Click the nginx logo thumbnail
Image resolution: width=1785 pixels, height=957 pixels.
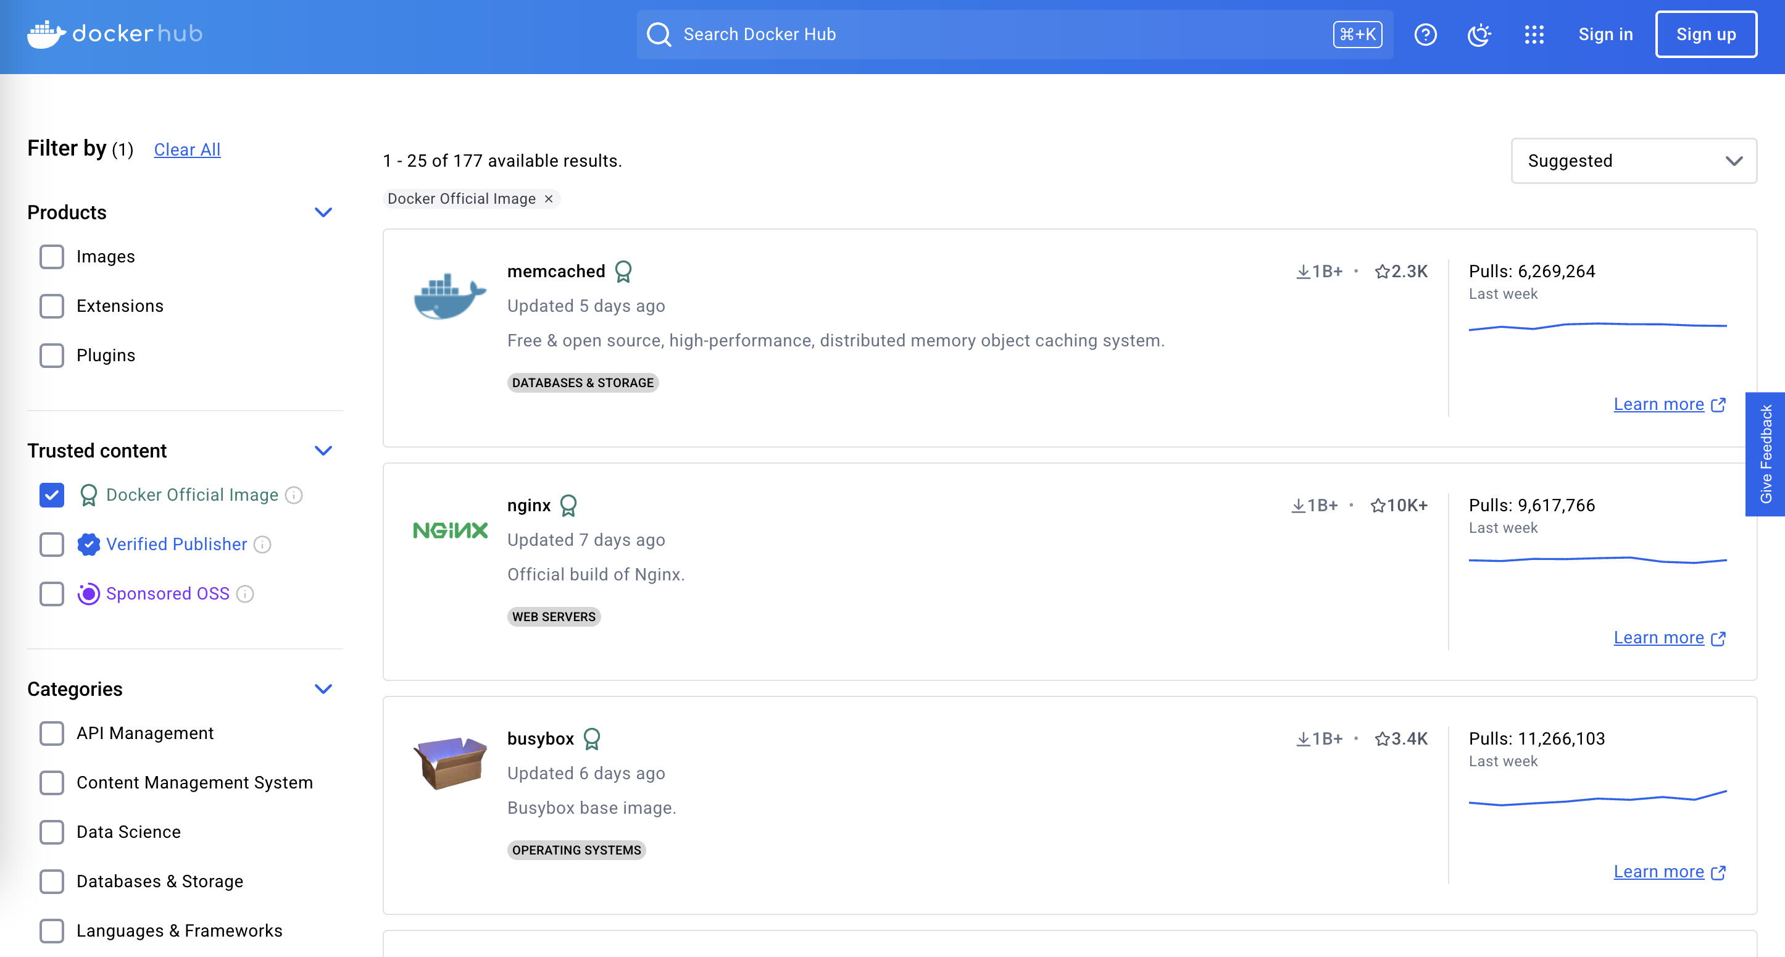(450, 530)
